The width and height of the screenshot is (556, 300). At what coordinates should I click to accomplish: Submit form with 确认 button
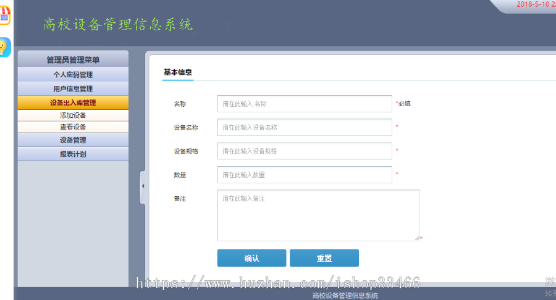(252, 258)
